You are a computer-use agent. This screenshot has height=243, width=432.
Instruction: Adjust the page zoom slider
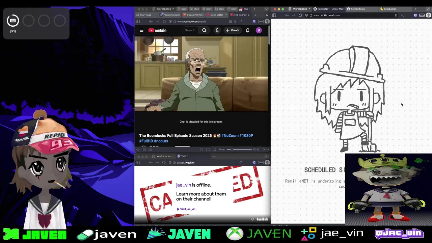239,150
